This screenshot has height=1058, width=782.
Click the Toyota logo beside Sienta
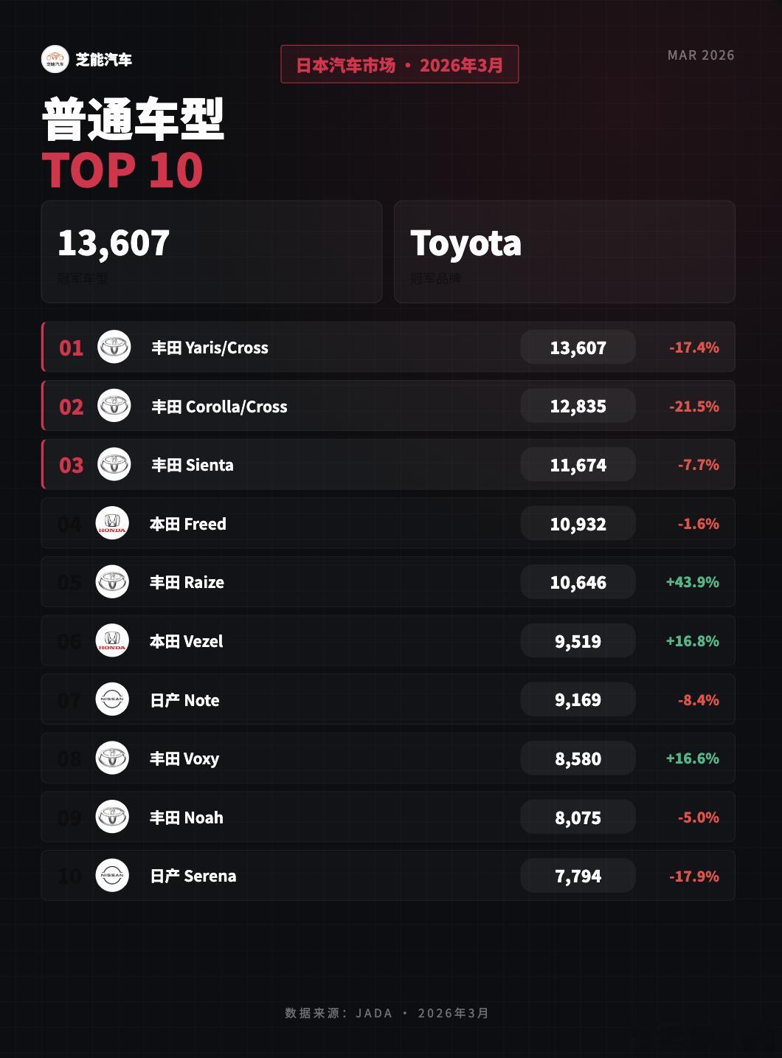point(114,465)
